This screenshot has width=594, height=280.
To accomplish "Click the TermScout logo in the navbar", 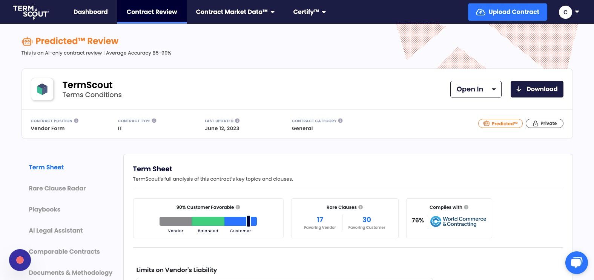I will point(31,12).
